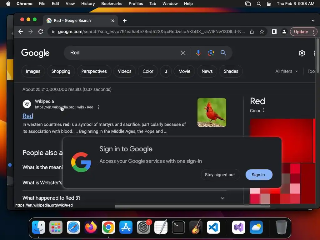
Task: Close the Red - Google Search tab
Action: point(112,21)
